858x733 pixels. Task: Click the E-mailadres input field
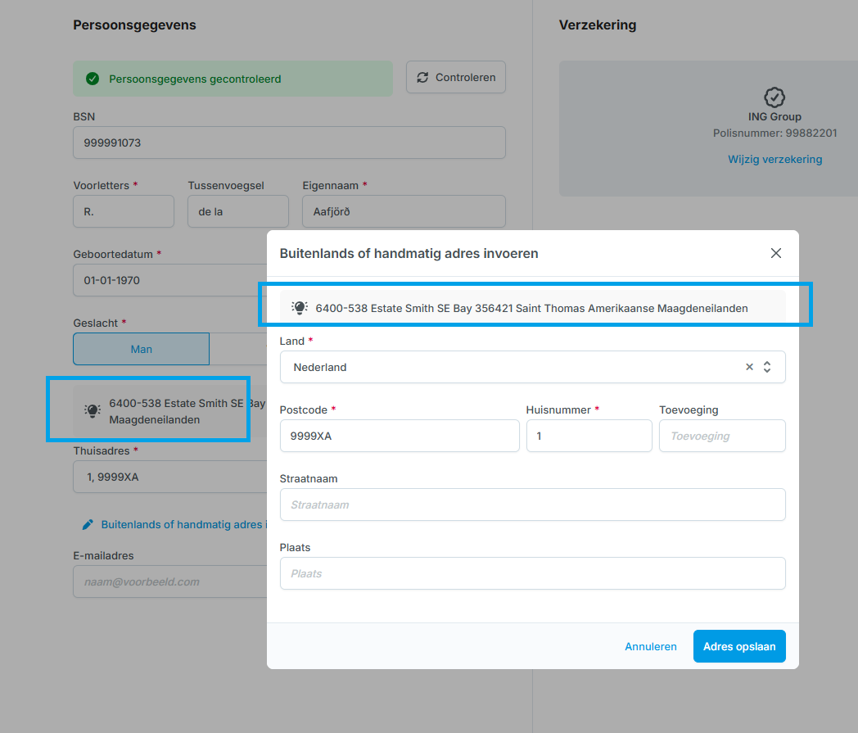[x=170, y=581]
